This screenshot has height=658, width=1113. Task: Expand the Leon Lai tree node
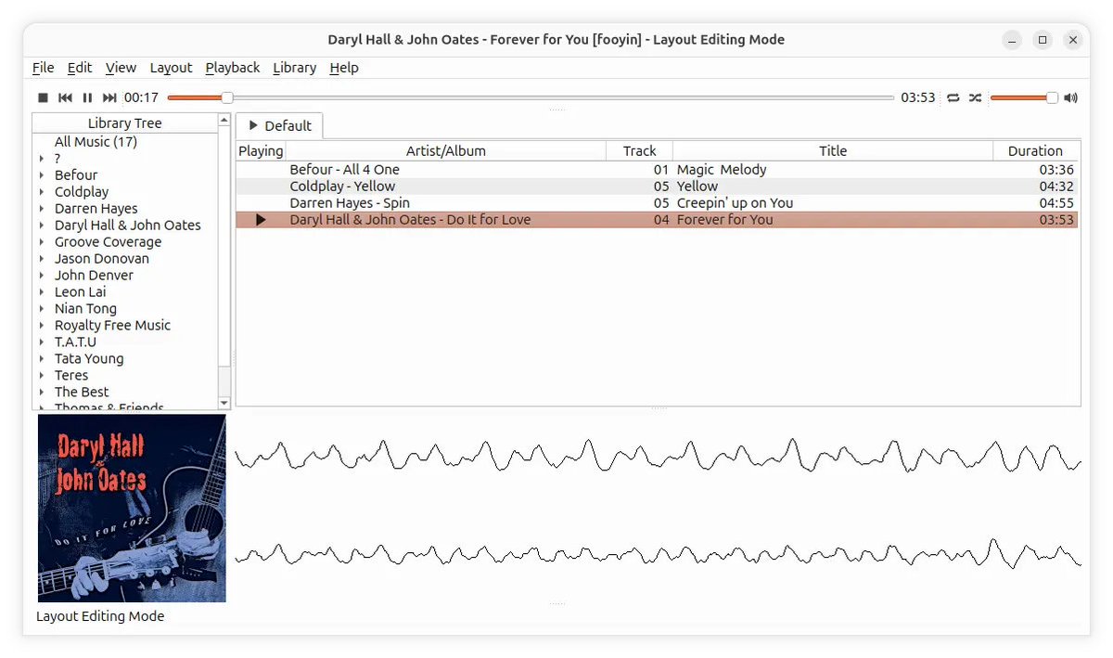[42, 292]
